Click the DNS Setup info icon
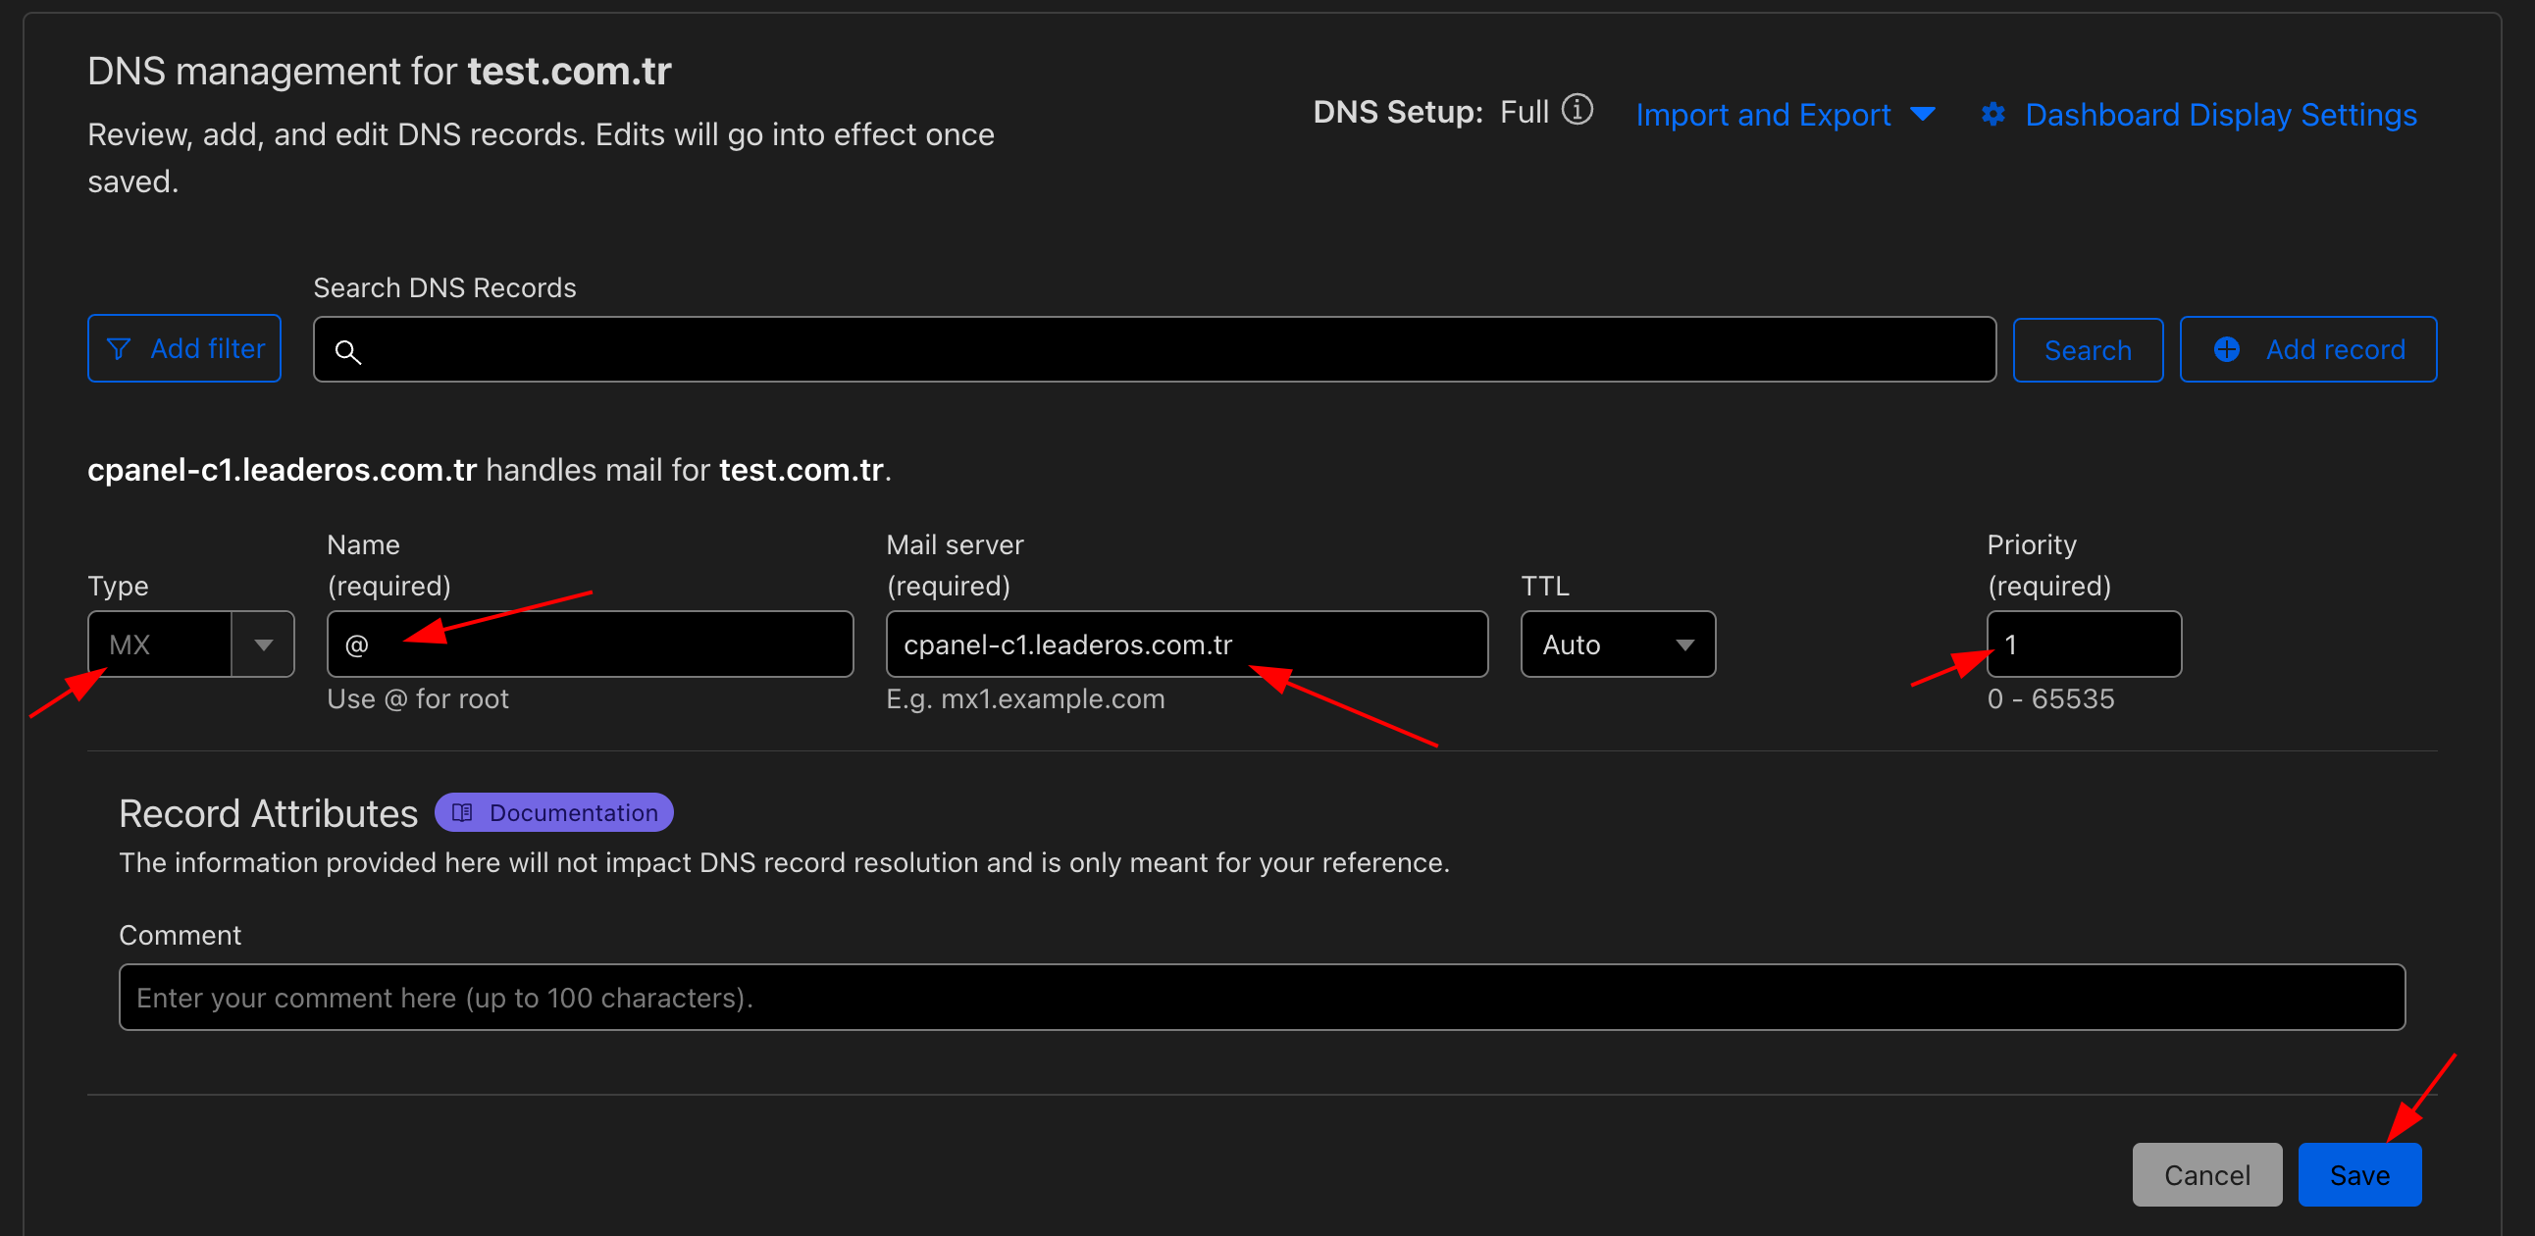The height and width of the screenshot is (1236, 2535). pyautogui.click(x=1577, y=109)
